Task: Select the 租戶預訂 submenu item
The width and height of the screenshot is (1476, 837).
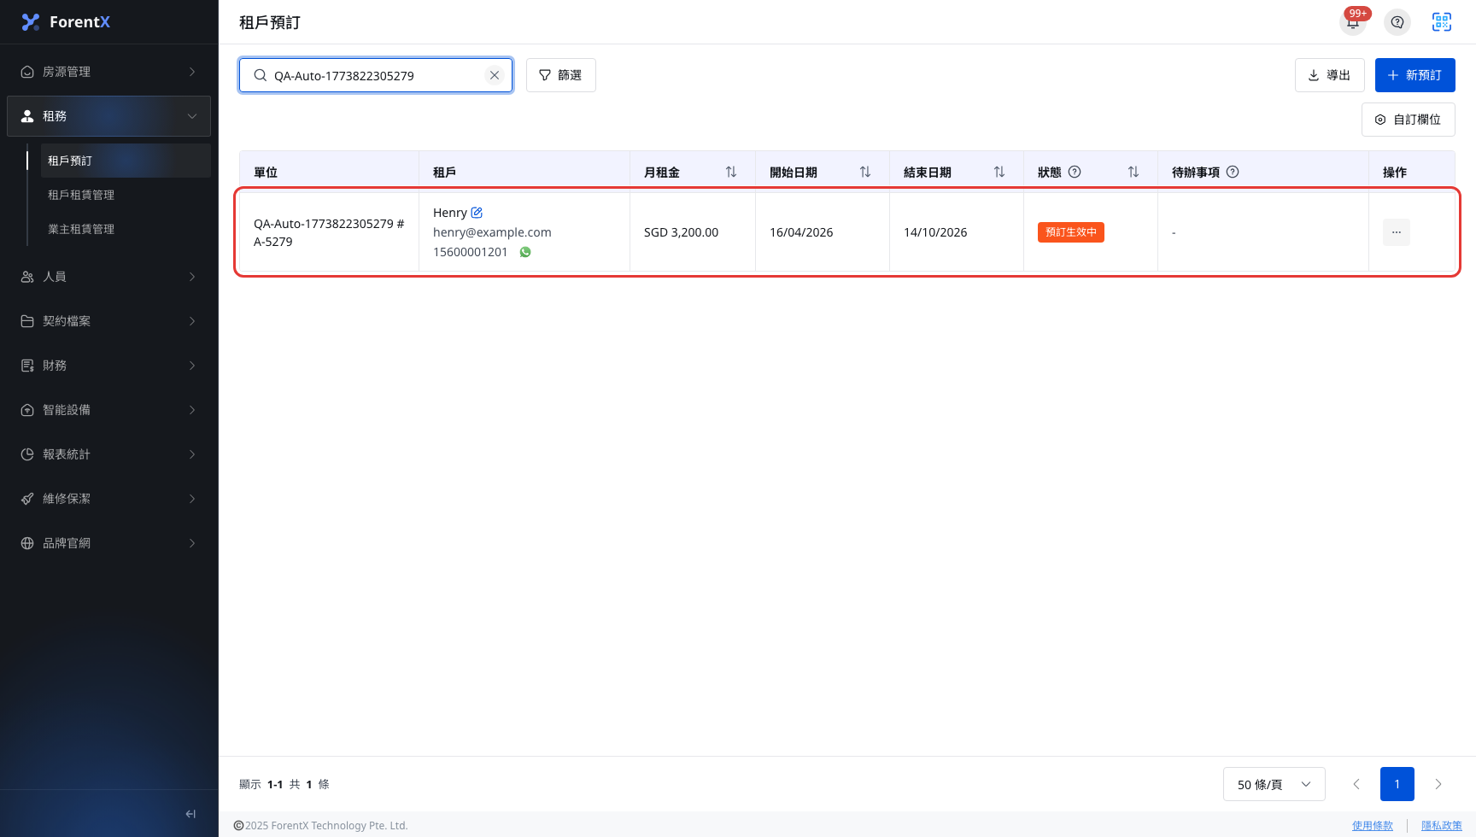Action: 126,161
